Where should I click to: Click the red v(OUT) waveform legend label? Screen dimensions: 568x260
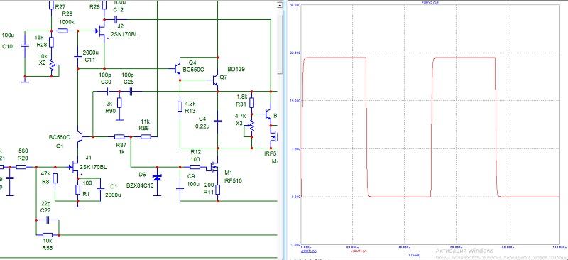click(359, 251)
